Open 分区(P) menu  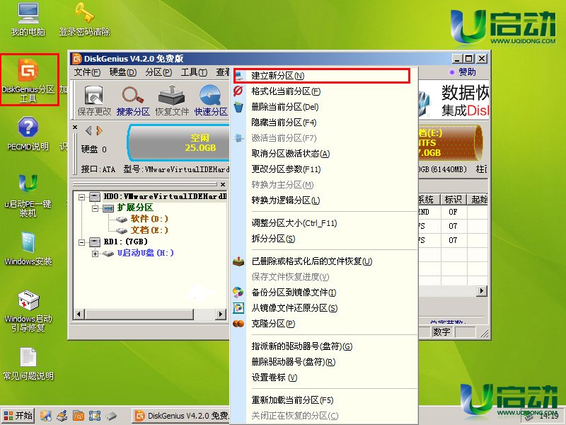[x=158, y=72]
